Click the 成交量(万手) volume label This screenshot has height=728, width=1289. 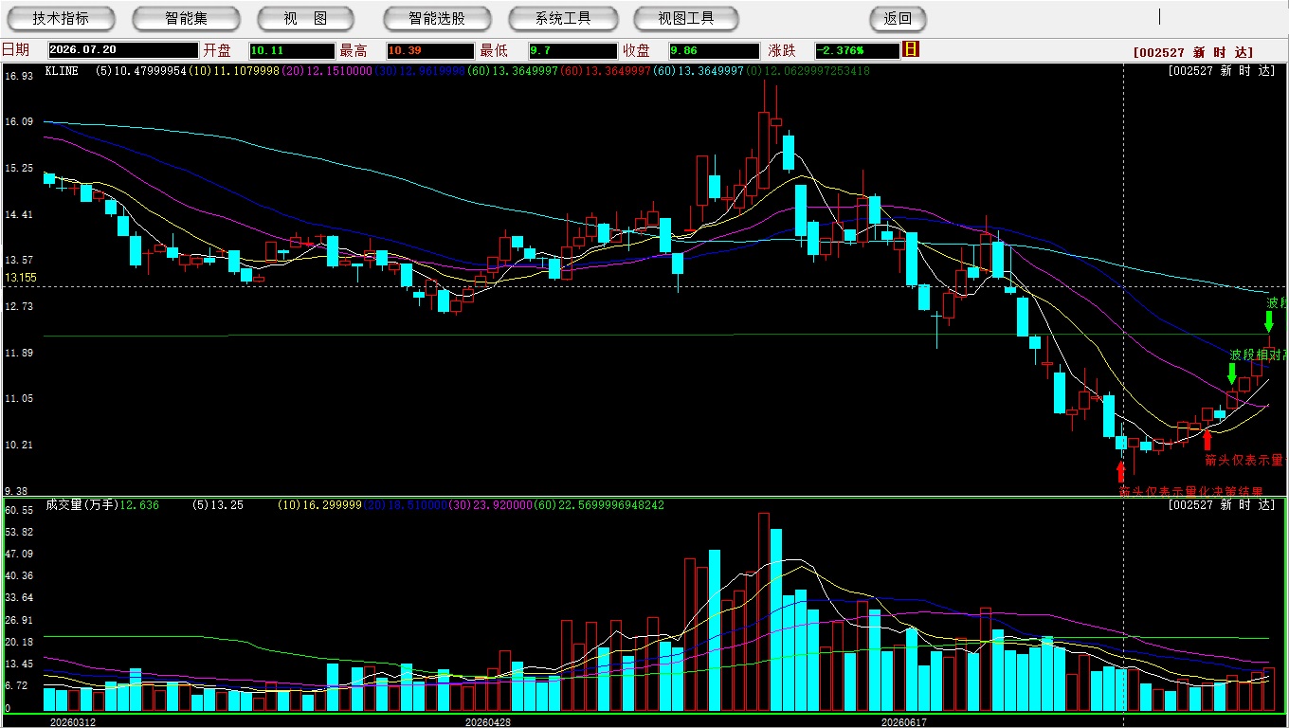(82, 505)
